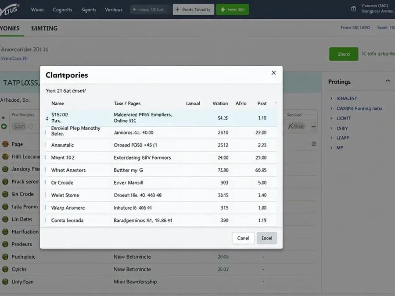This screenshot has height=296, width=395.
Task: Switch to the YONRS tab
Action: pyautogui.click(x=10, y=28)
